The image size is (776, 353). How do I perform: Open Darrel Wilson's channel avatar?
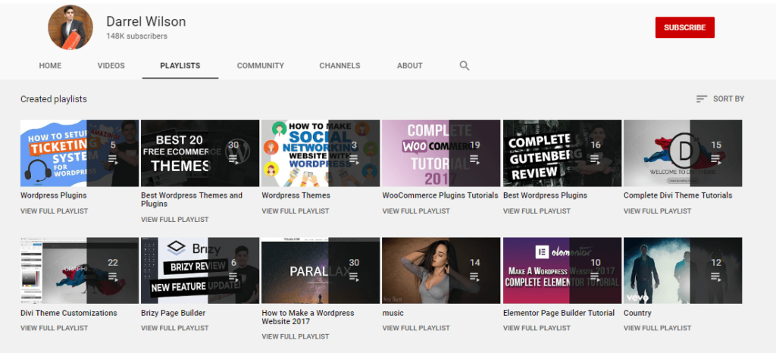(x=70, y=28)
